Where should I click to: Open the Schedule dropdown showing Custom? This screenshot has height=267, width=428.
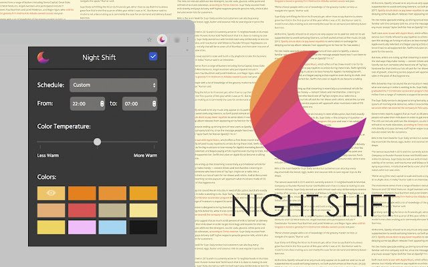113,85
